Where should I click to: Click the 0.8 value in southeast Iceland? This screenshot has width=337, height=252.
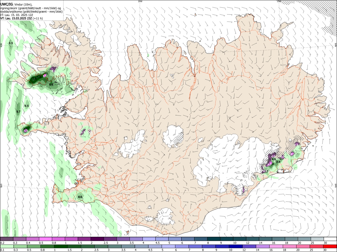pos(278,162)
